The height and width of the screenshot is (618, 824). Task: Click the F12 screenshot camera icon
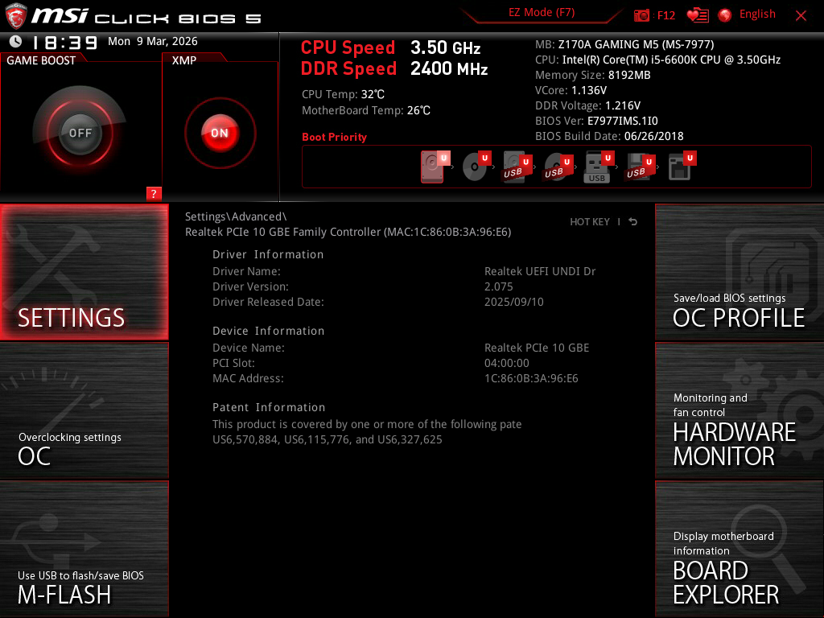(x=641, y=15)
